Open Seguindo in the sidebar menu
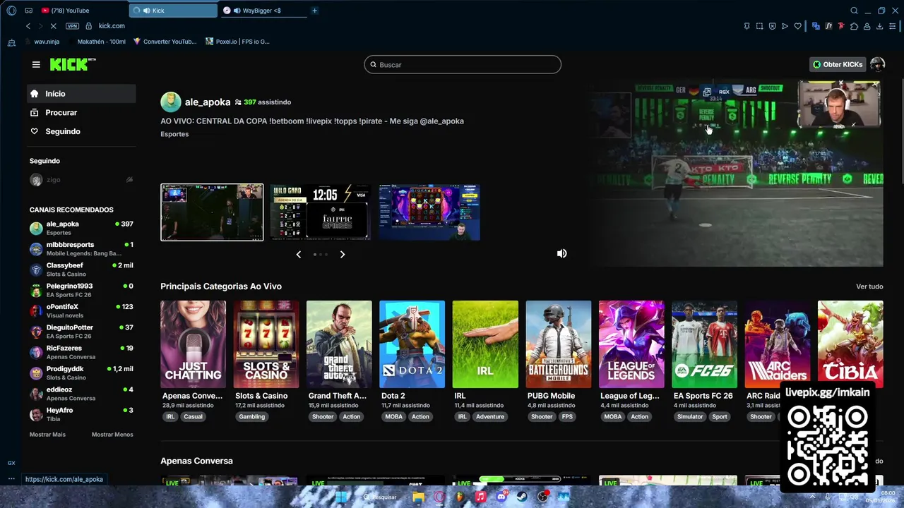Screen dimensions: 904x508 [81, 131]
